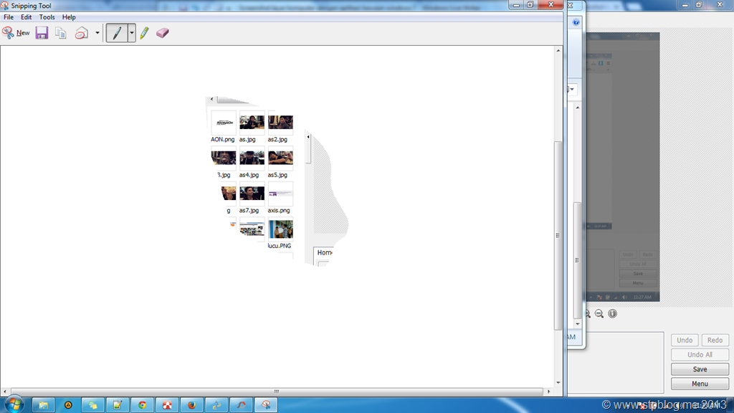Screen dimensions: 734x413
Task: Open the Send Snip options arrow
Action: click(97, 33)
